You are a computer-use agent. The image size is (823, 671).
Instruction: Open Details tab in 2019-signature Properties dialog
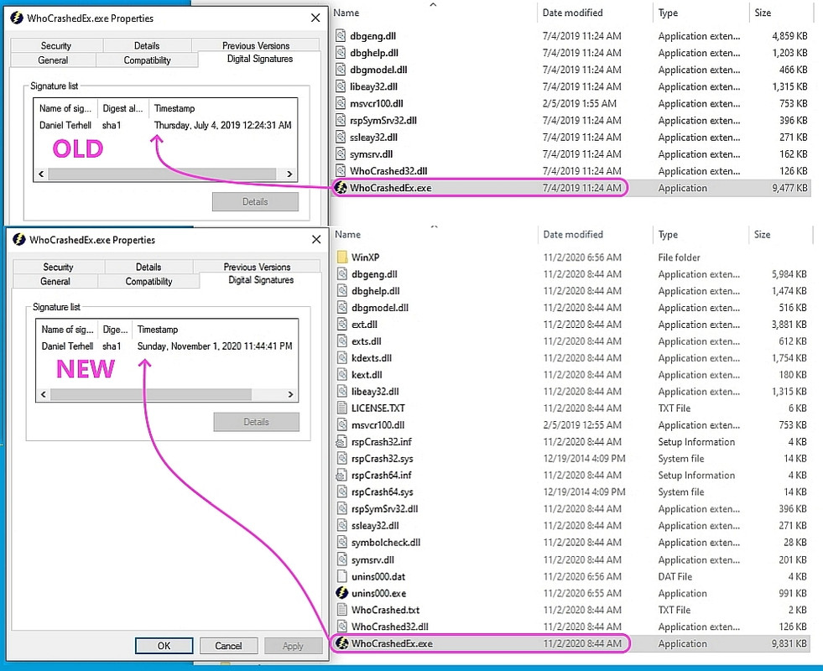tap(147, 45)
